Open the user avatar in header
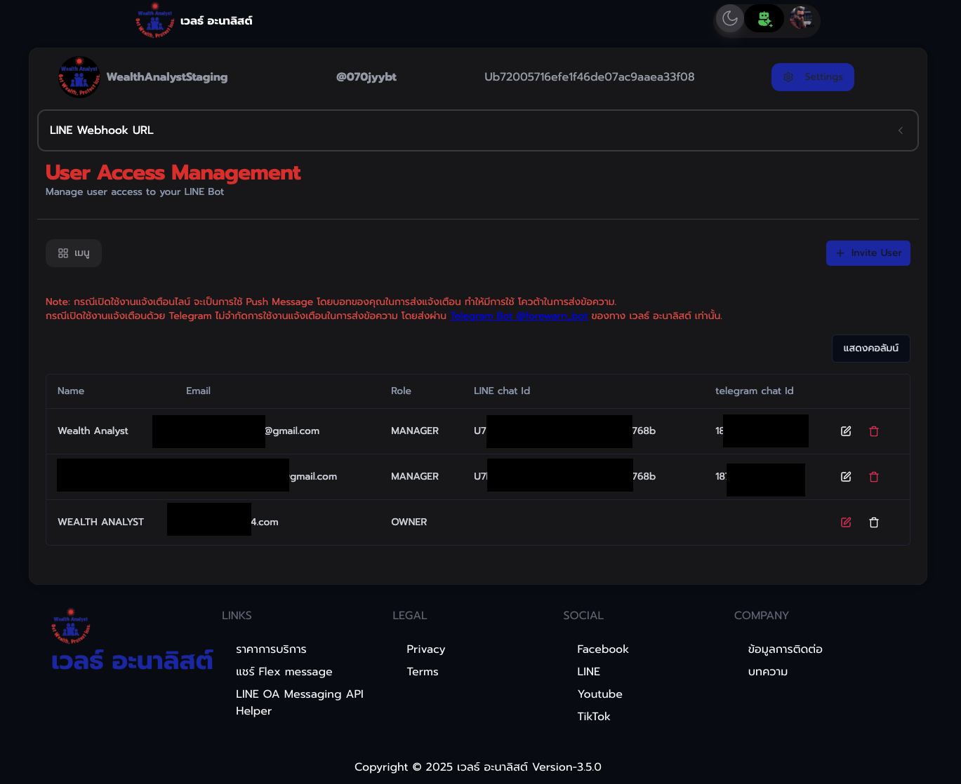Screen dimensions: 961x784 tap(800, 18)
